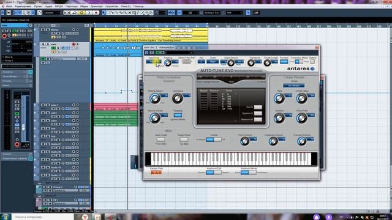The width and height of the screenshot is (392, 220).
Task: Toggle Auto-Tune Read automation button
Action: pyautogui.click(x=158, y=53)
